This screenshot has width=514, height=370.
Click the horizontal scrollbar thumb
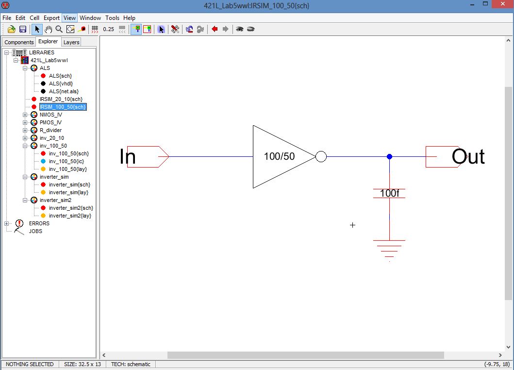pyautogui.click(x=305, y=355)
